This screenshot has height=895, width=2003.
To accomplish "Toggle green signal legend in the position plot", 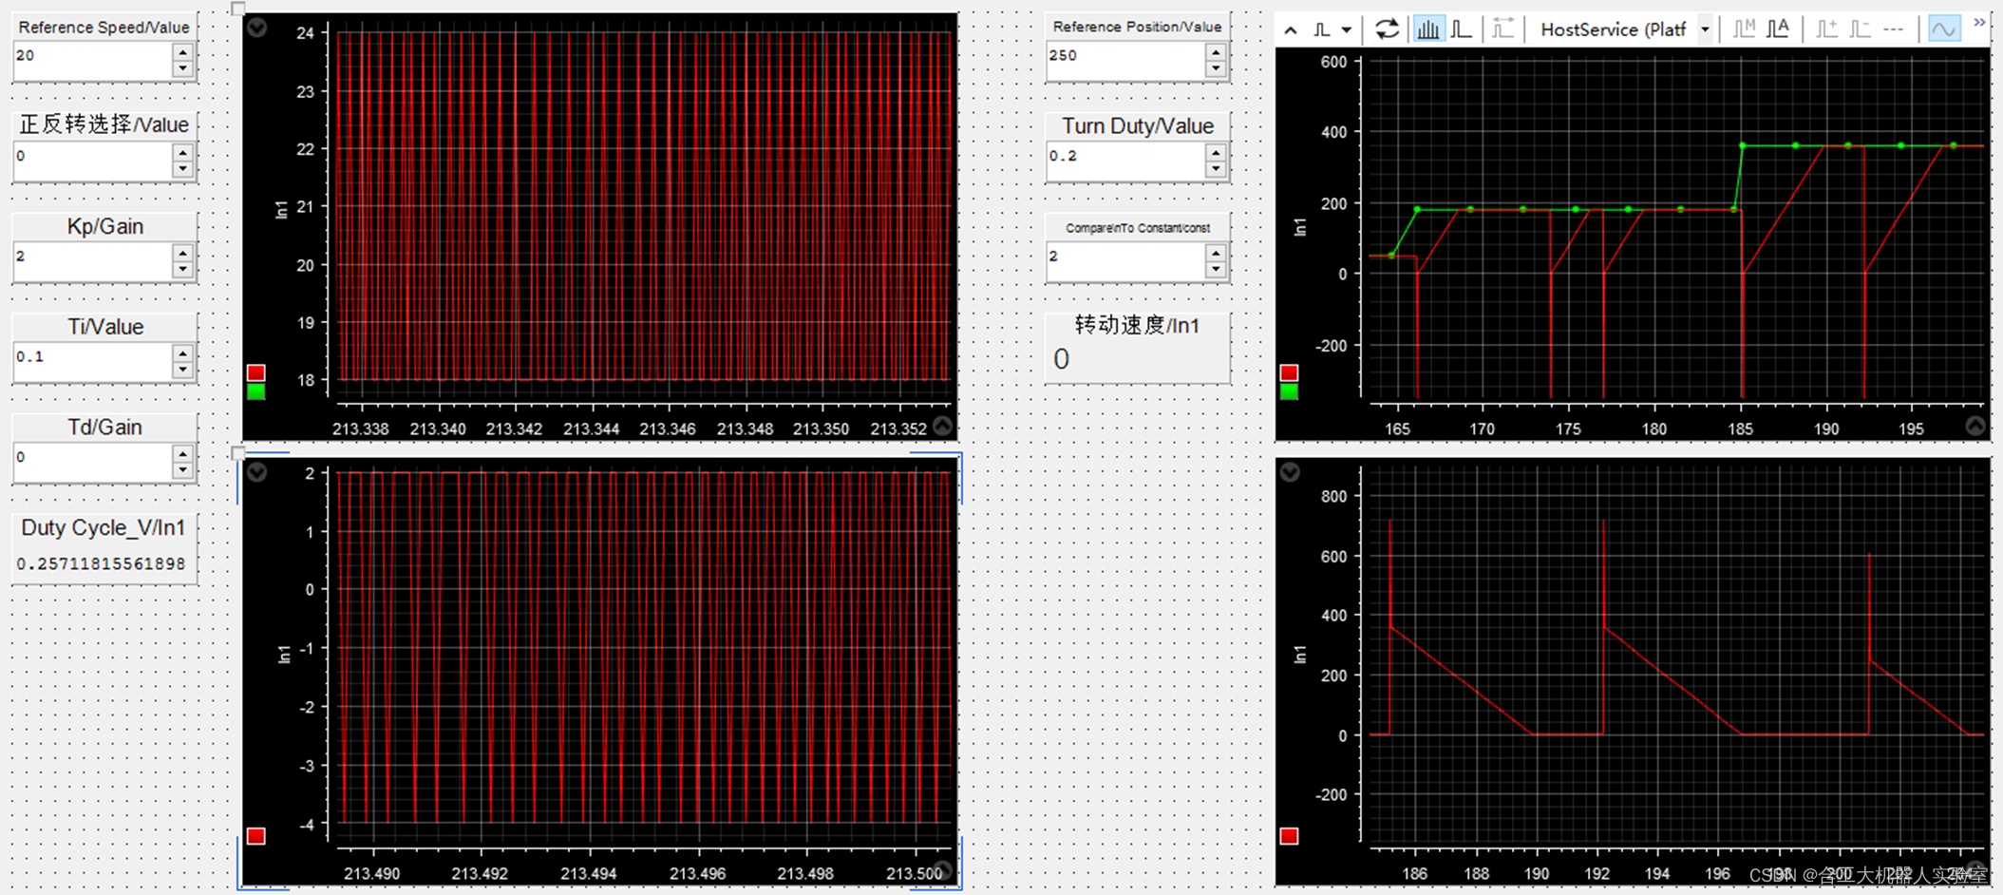I will [x=1289, y=391].
